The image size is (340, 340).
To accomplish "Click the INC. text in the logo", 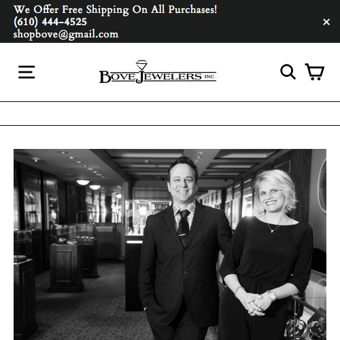I will tap(209, 77).
